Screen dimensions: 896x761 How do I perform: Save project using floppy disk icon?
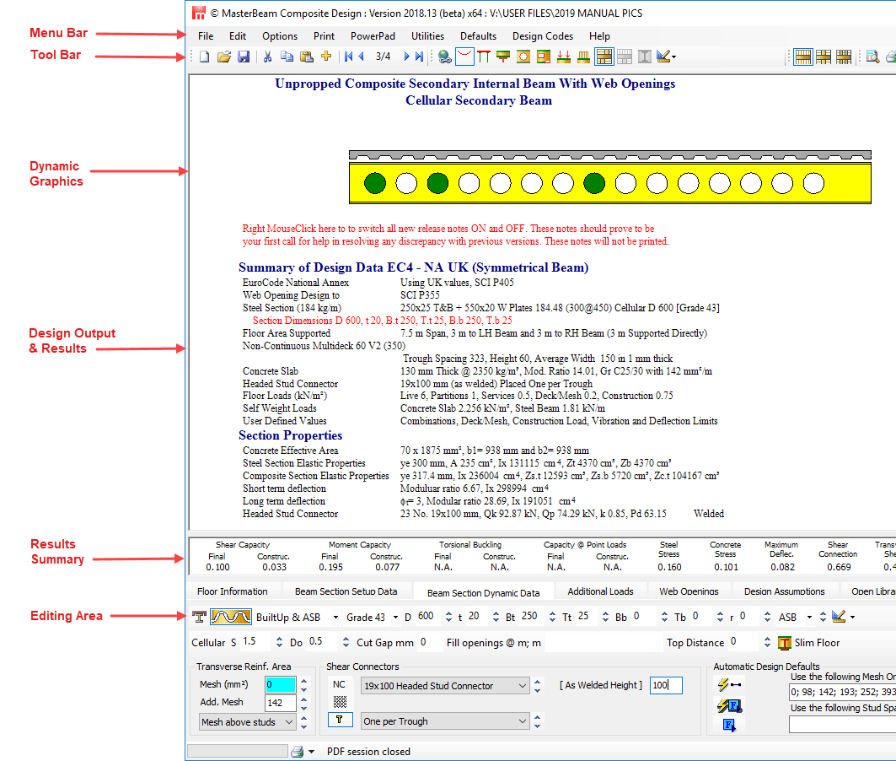coord(243,57)
